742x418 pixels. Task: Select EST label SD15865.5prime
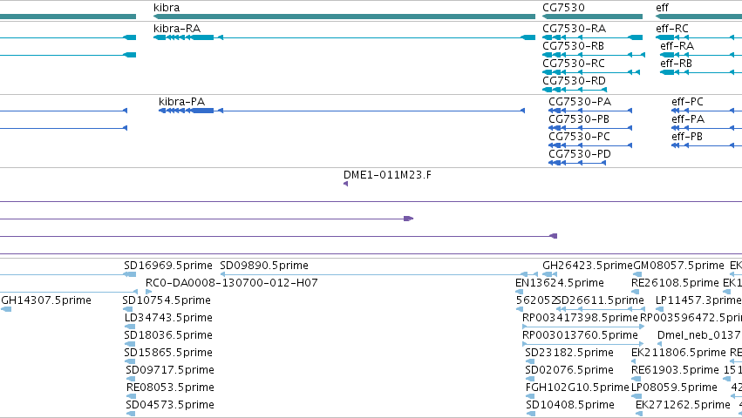168,353
